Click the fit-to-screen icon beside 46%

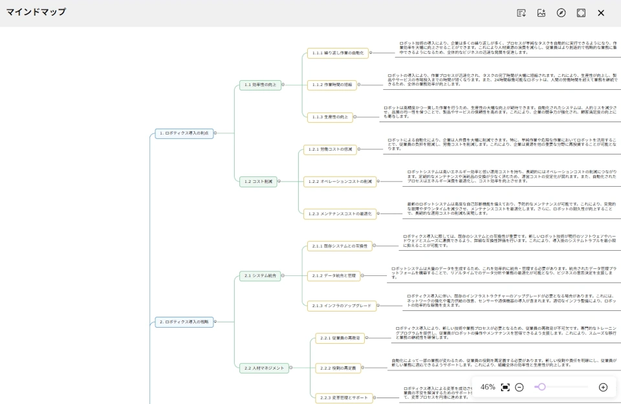(x=505, y=387)
